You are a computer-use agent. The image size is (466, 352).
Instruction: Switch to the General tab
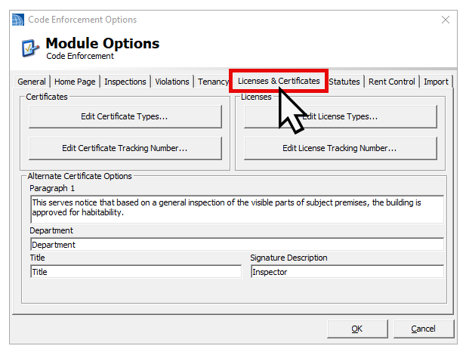[32, 82]
